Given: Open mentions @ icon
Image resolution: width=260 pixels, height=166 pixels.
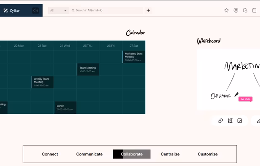Looking at the screenshot, I should coord(236,10).
